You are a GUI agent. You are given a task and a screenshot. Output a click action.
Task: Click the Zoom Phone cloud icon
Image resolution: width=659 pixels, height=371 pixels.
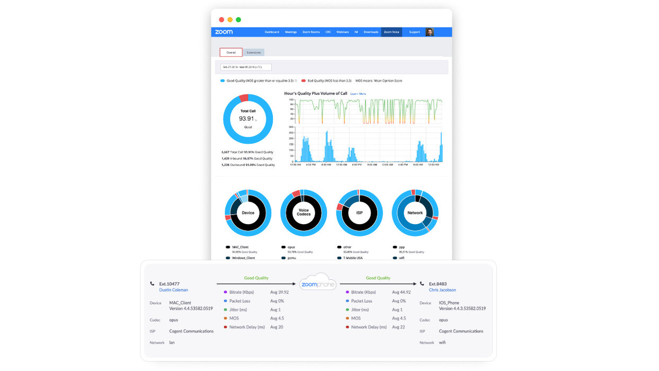tap(318, 282)
